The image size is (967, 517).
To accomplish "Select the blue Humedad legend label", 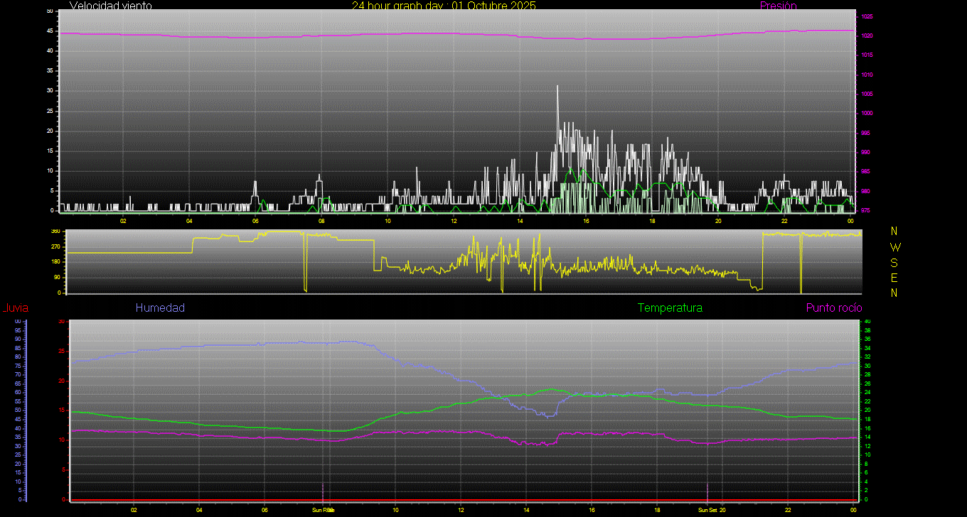I will 160,308.
